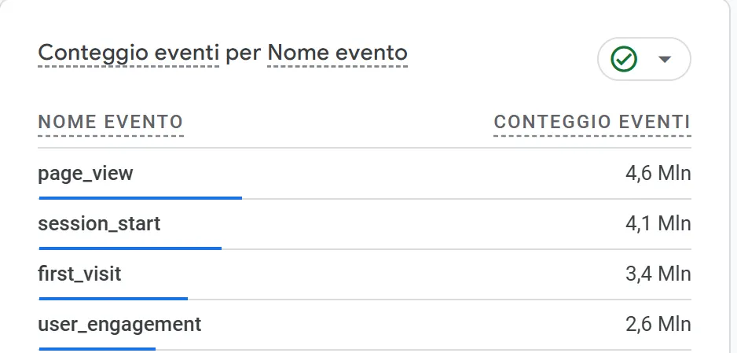Choose the user_engagement event name
The height and width of the screenshot is (353, 737).
point(119,324)
